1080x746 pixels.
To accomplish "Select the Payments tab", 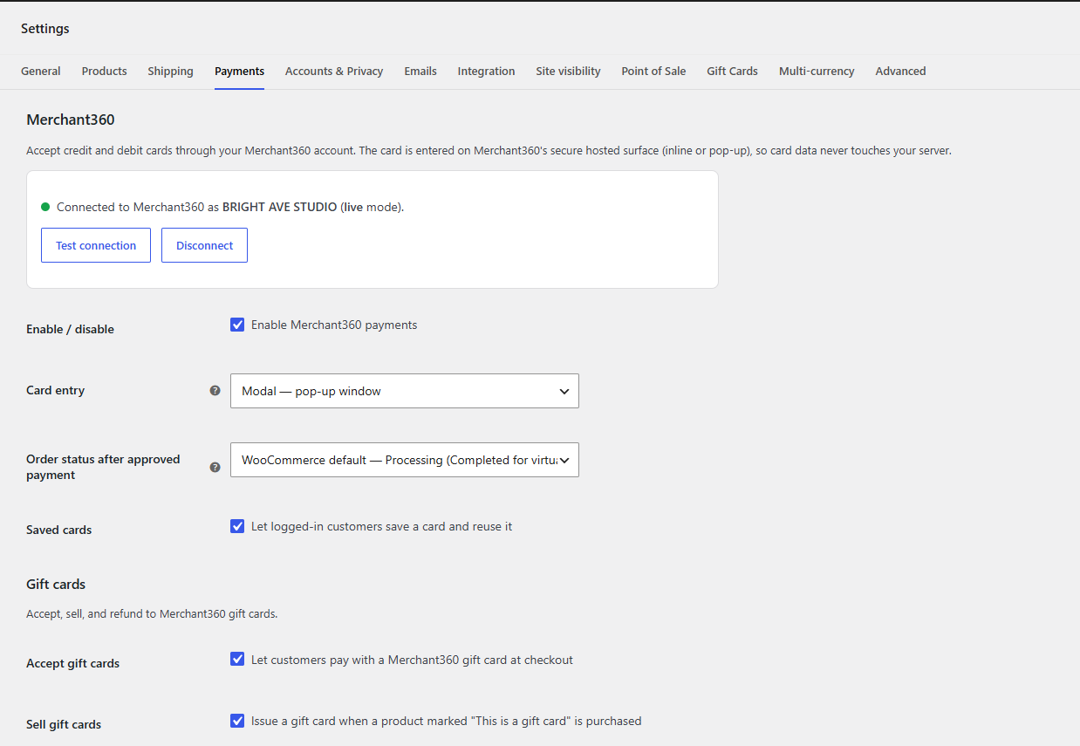I will tap(239, 72).
